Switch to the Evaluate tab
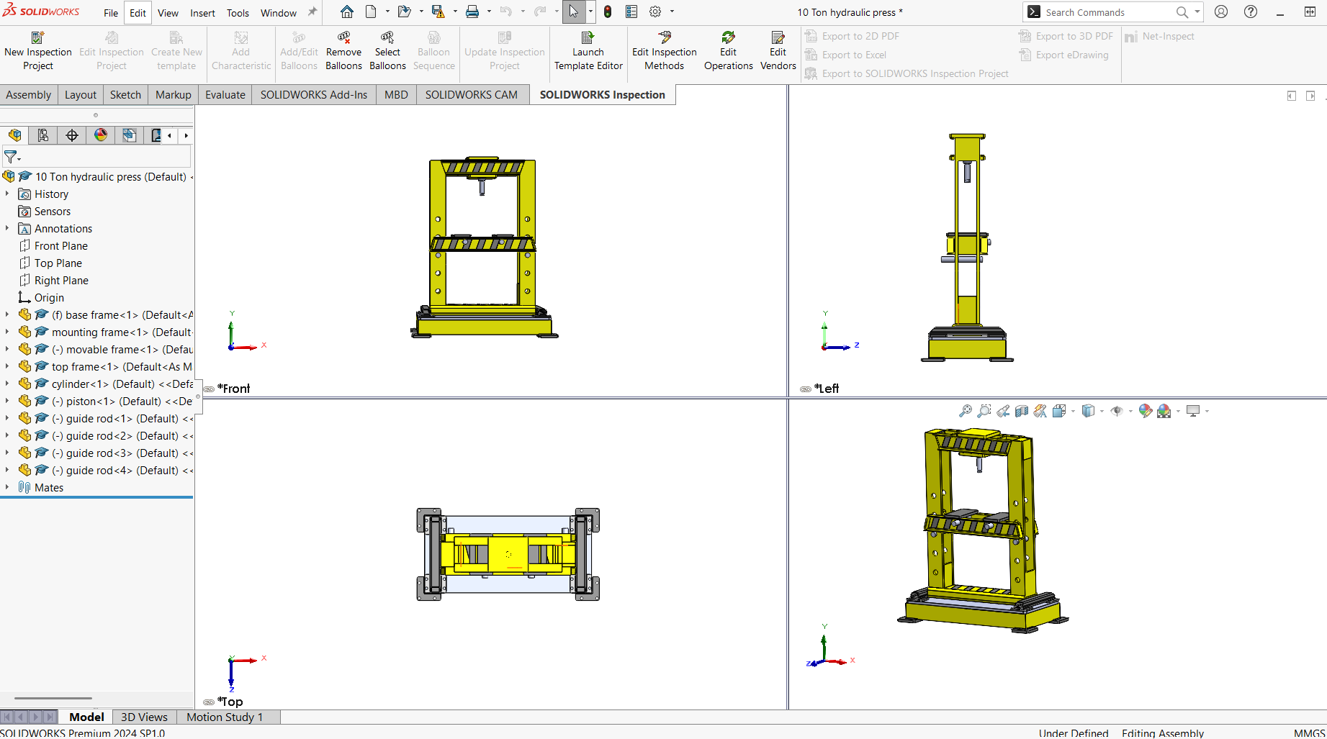 click(x=225, y=95)
